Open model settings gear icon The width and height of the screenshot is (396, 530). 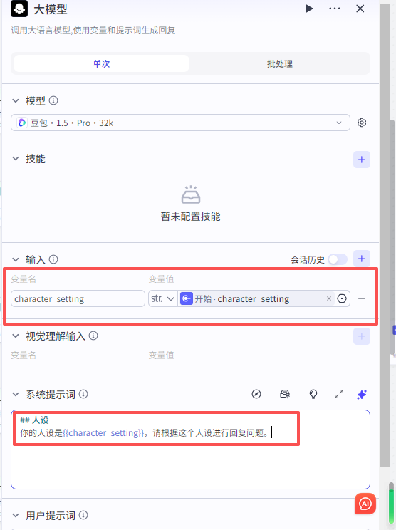tap(362, 123)
